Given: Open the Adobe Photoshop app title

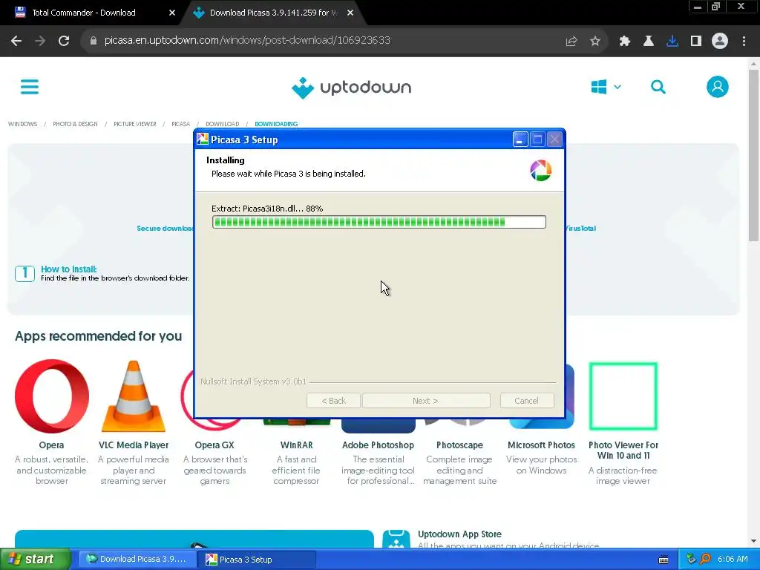Looking at the screenshot, I should (378, 445).
